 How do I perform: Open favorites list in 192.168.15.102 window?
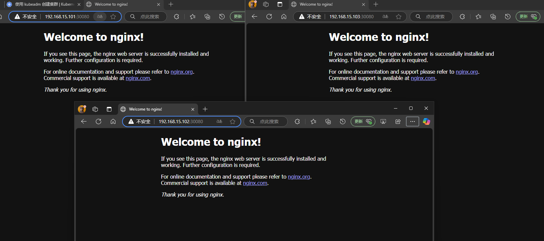[313, 121]
